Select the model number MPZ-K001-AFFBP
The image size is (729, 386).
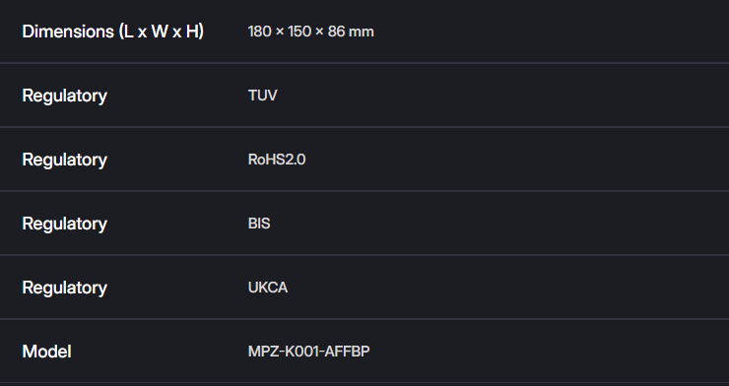tap(309, 352)
